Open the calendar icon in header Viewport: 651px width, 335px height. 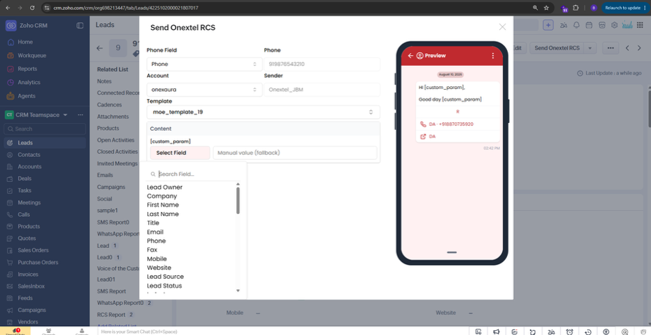pyautogui.click(x=588, y=25)
